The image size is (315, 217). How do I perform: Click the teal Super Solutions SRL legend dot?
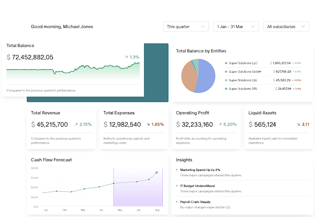[x=226, y=88]
